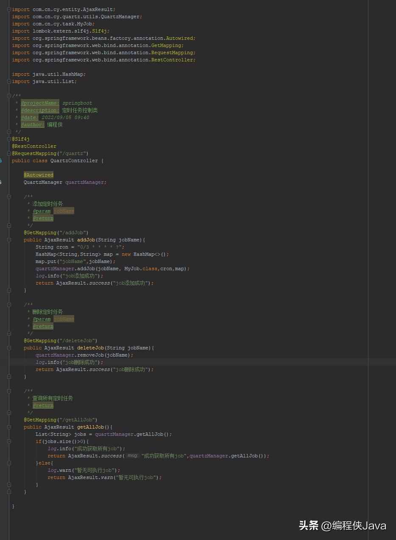Click the 查询所有定时任务 comment text

click(53, 398)
